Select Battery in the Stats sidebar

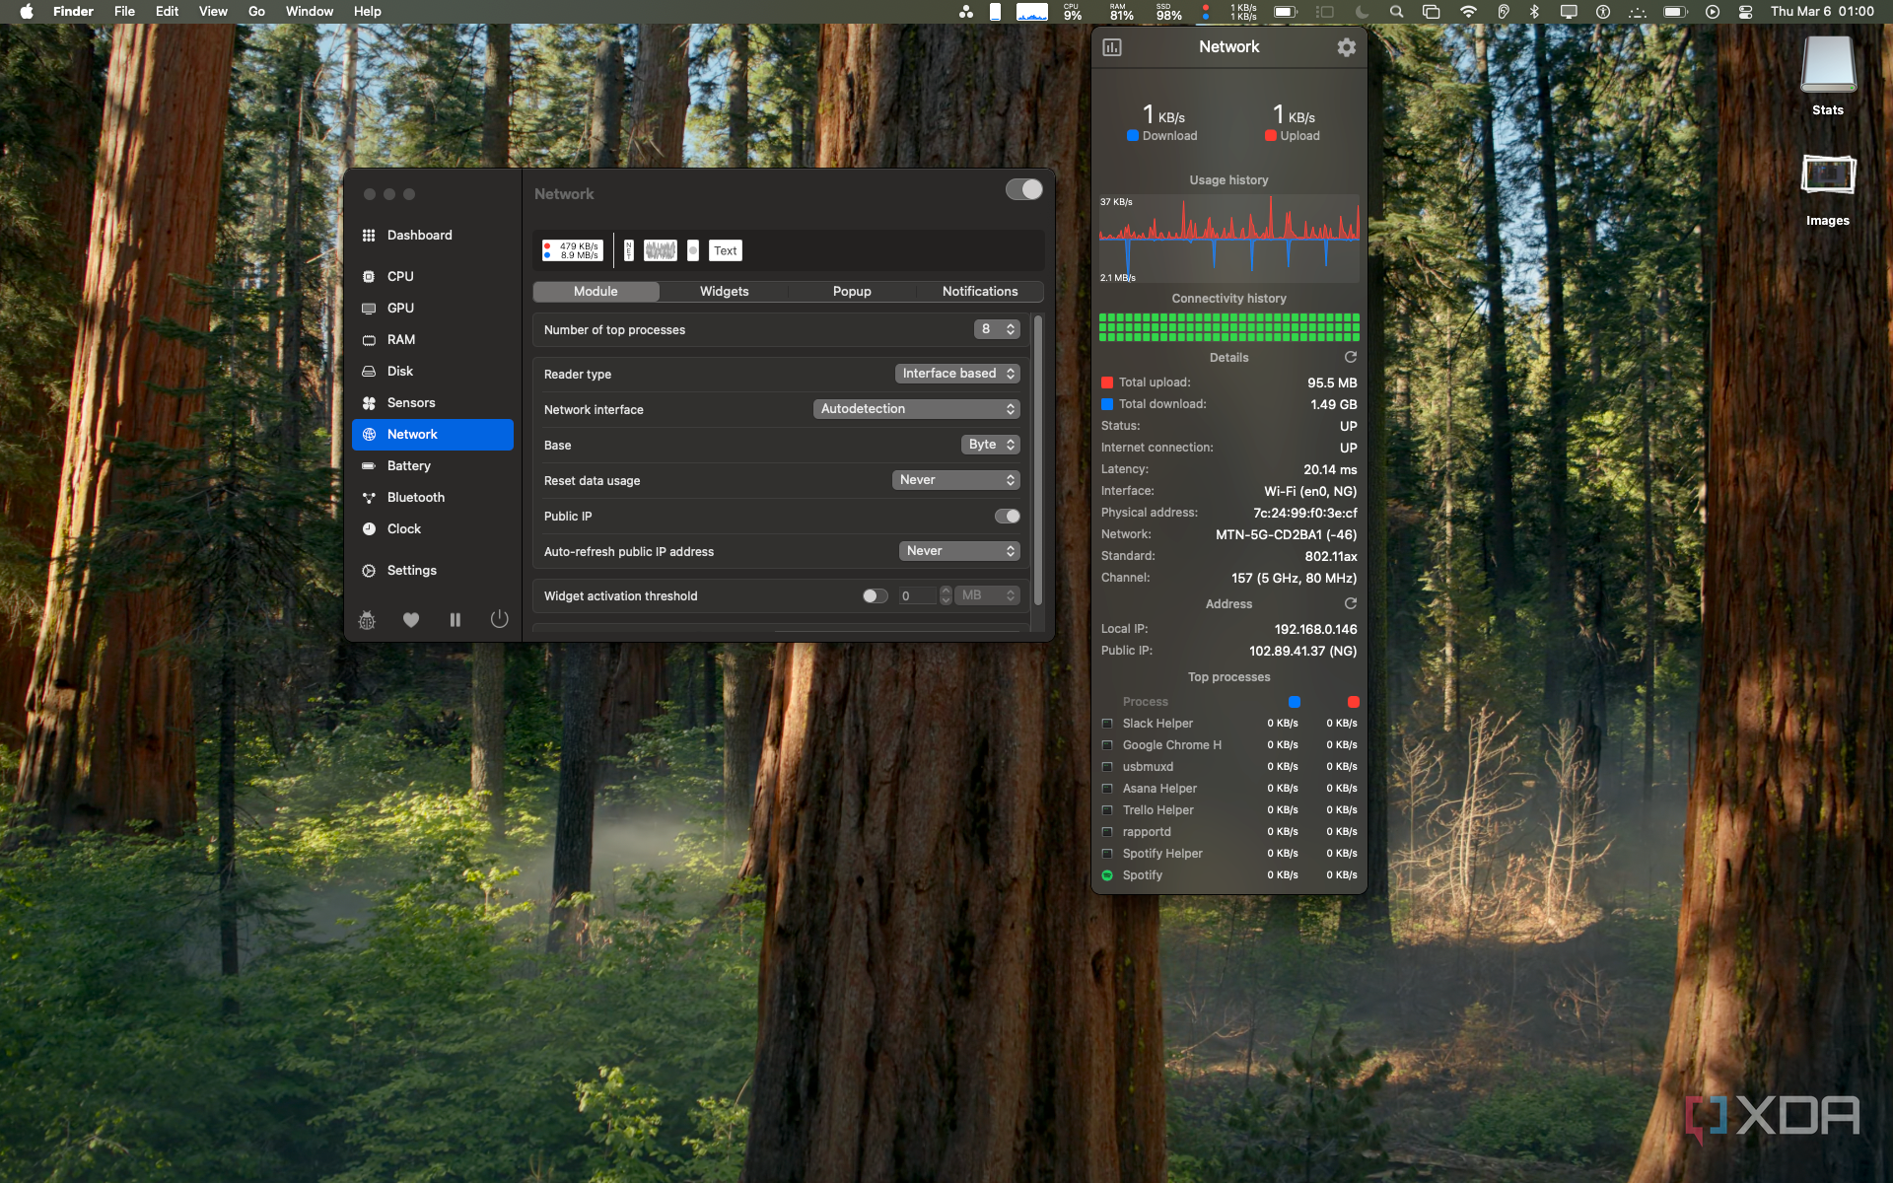tap(433, 466)
